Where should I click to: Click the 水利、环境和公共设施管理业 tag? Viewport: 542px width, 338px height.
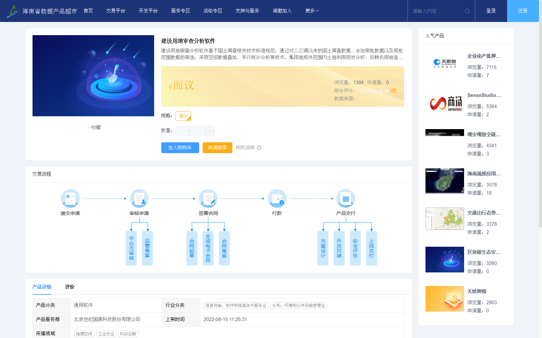pos(299,306)
